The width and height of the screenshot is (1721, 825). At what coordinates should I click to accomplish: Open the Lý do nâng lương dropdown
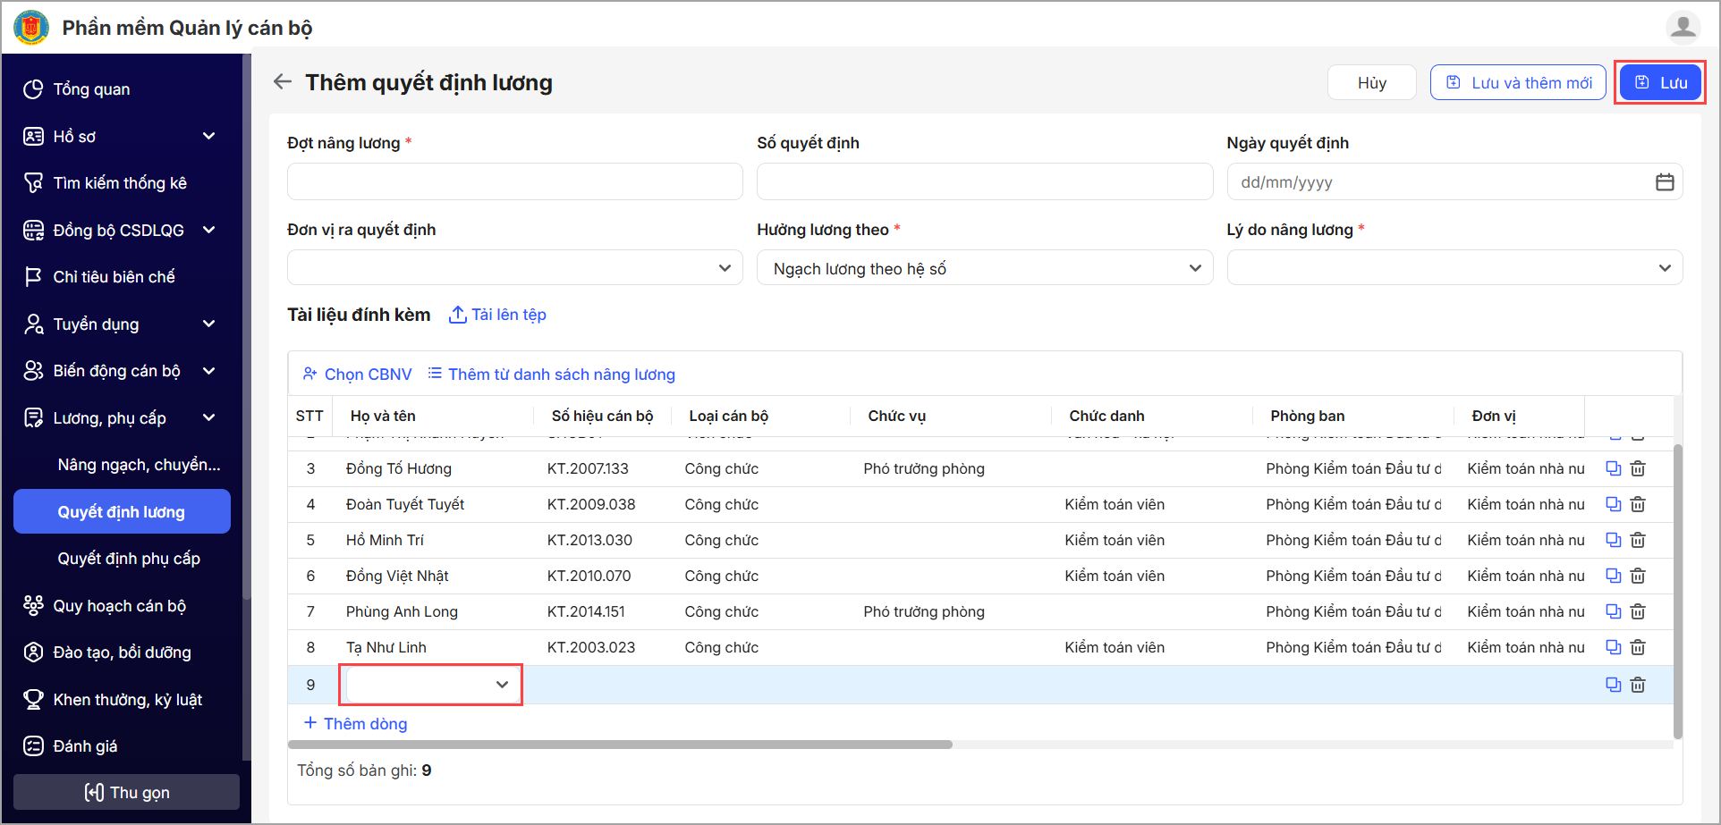pos(1454,268)
